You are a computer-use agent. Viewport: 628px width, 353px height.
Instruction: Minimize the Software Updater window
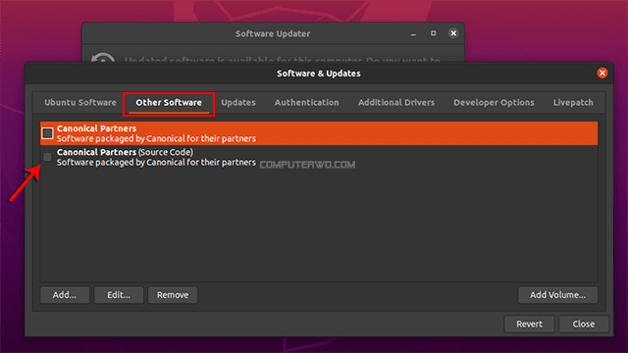pos(413,34)
